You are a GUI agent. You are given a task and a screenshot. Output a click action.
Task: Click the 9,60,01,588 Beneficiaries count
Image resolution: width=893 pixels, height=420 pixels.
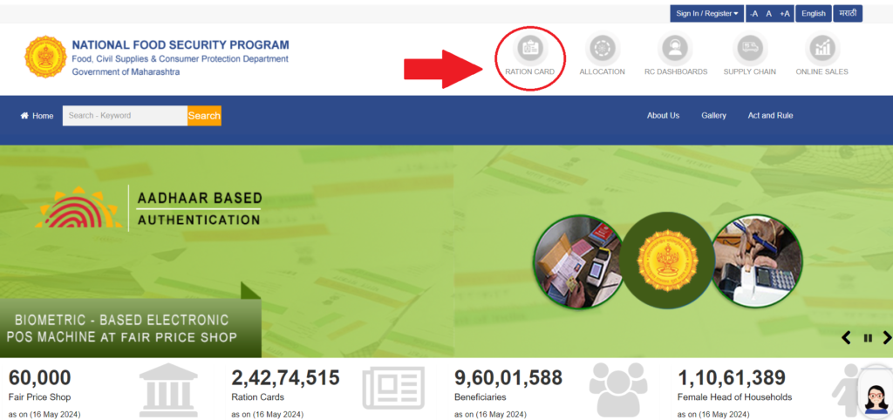click(x=508, y=377)
